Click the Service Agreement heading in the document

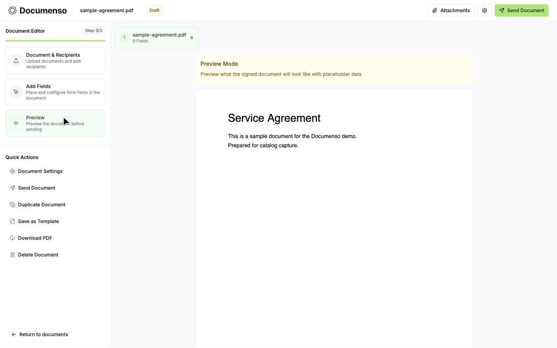[274, 118]
